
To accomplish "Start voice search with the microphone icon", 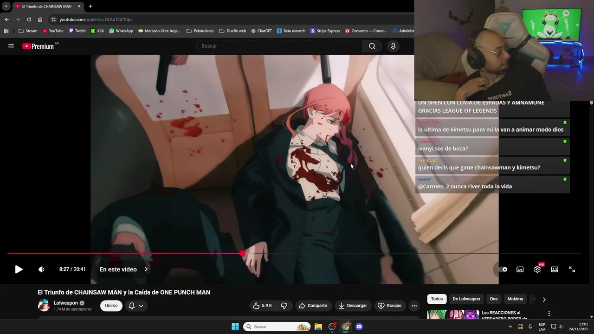I will [393, 46].
